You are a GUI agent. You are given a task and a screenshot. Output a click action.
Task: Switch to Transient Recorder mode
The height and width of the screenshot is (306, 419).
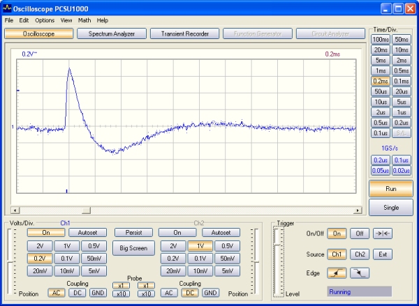(x=184, y=33)
